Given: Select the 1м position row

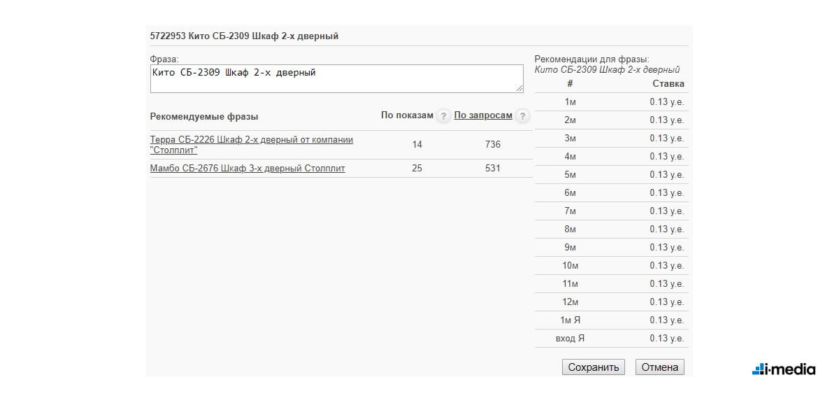Looking at the screenshot, I should pyautogui.click(x=611, y=102).
